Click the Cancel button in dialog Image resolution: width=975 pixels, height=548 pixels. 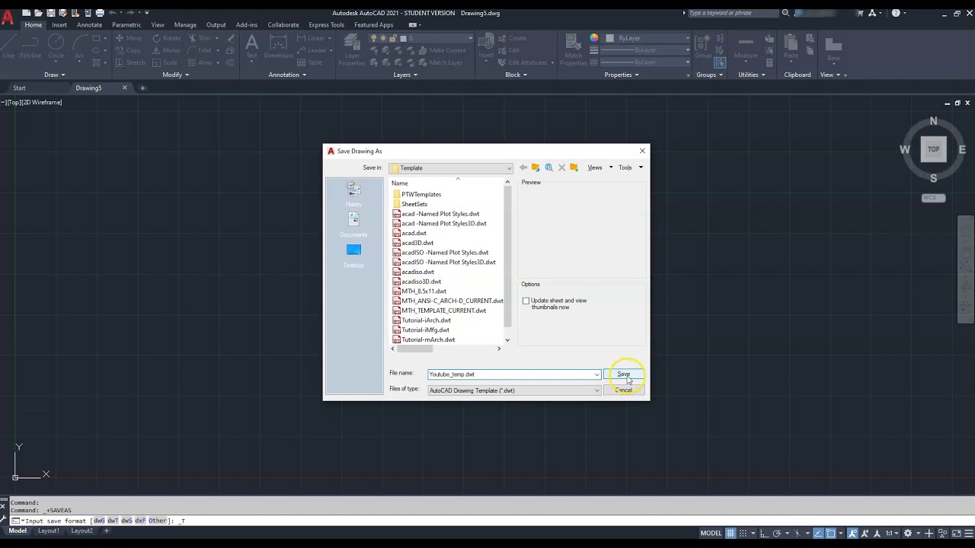pyautogui.click(x=624, y=390)
